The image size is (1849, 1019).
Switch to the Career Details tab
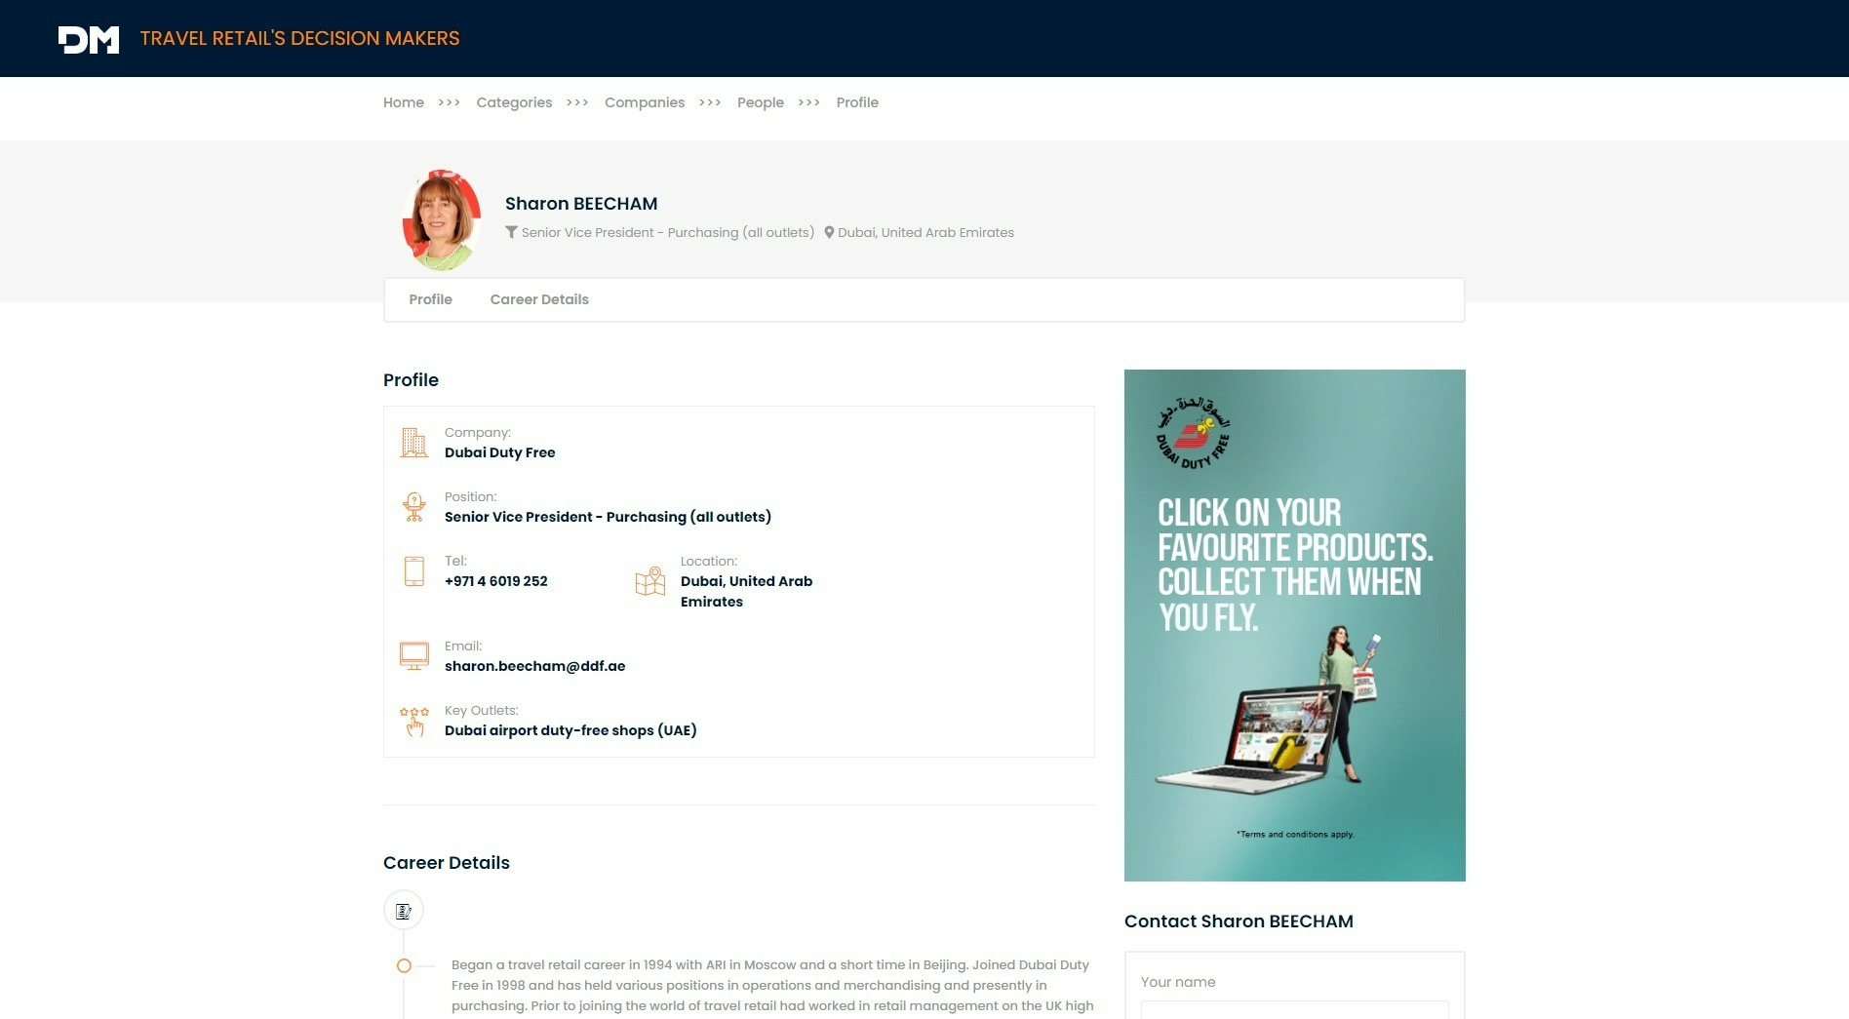[539, 299]
